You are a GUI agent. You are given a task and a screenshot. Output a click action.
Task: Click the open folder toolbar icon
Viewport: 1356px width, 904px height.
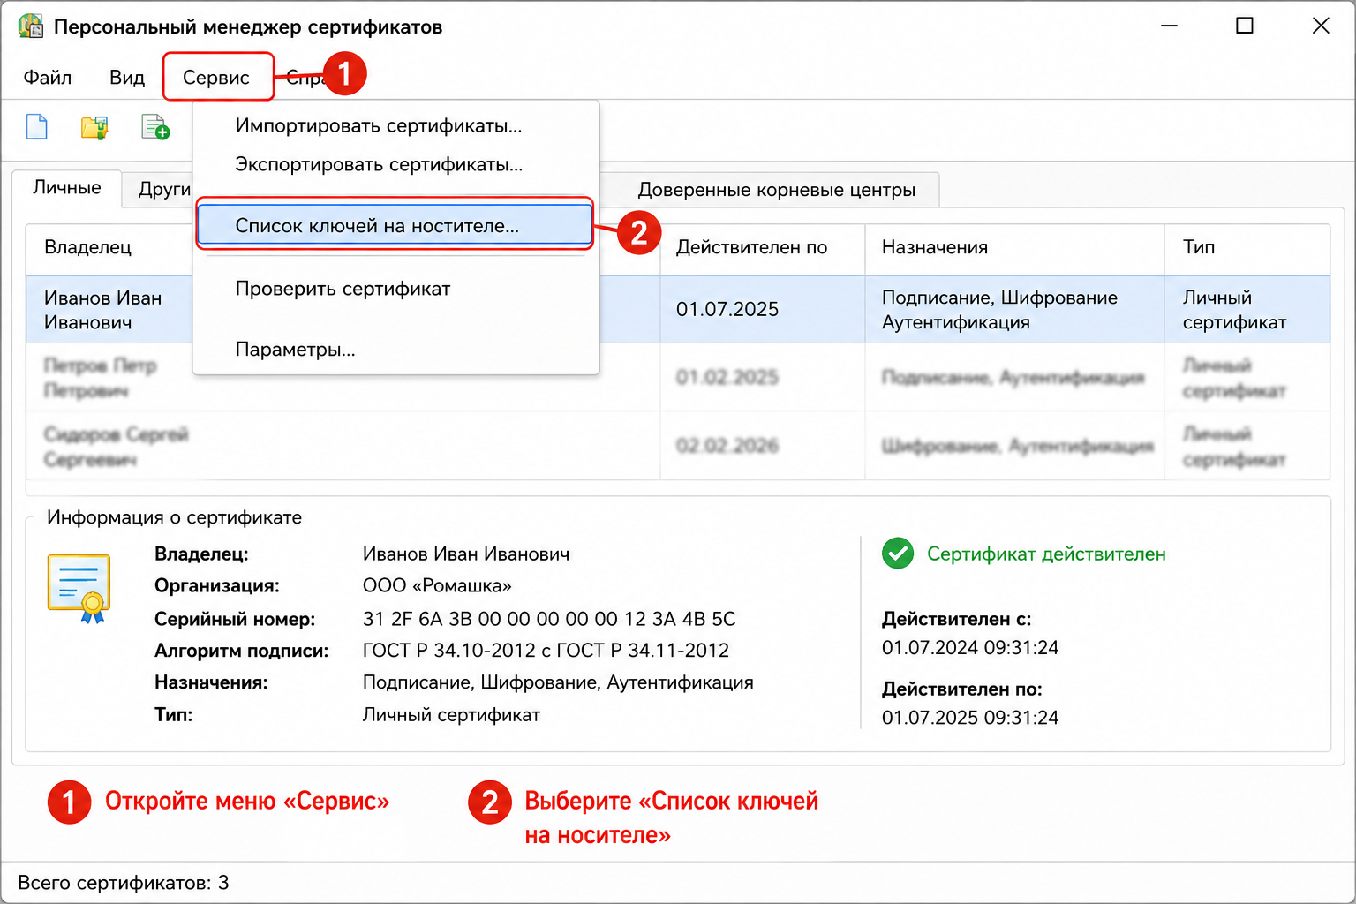[x=94, y=127]
